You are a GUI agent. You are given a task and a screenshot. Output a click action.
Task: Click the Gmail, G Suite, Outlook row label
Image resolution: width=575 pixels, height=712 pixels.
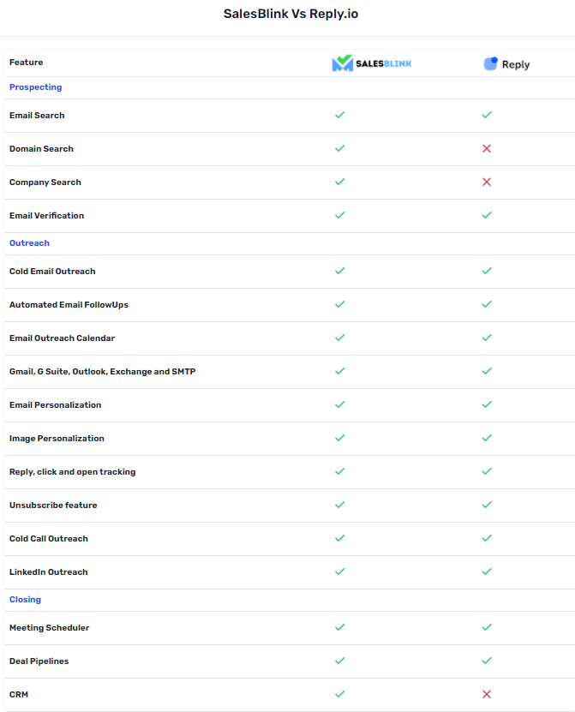[x=103, y=372]
